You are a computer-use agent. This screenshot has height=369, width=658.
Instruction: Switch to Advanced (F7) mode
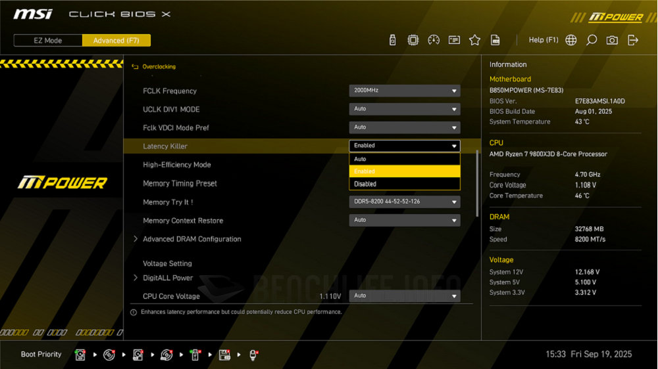116,41
